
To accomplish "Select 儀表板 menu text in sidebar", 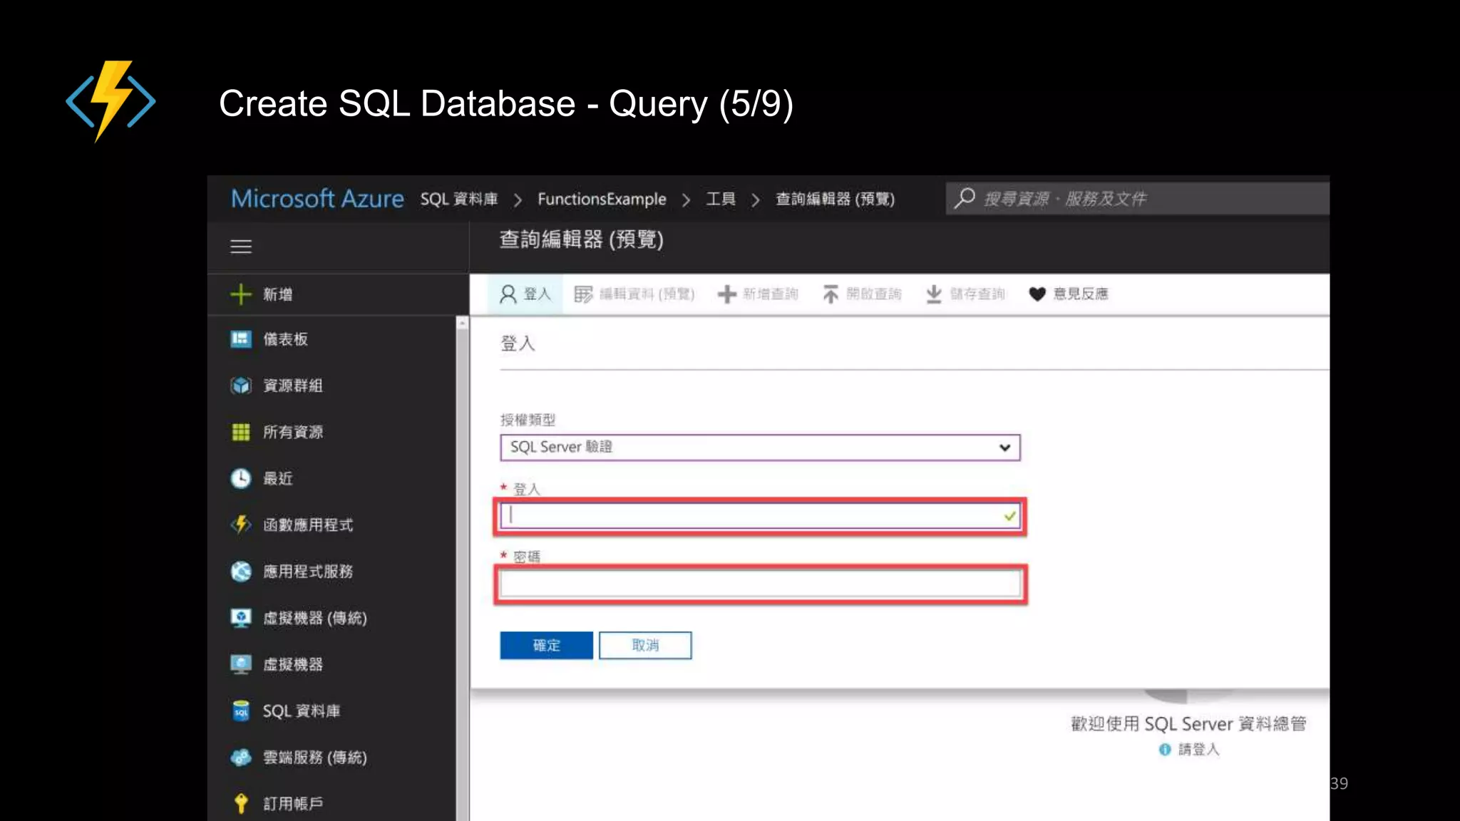I will [x=285, y=339].
